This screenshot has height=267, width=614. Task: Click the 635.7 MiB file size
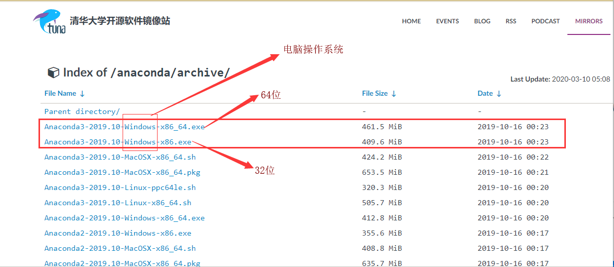click(x=382, y=263)
